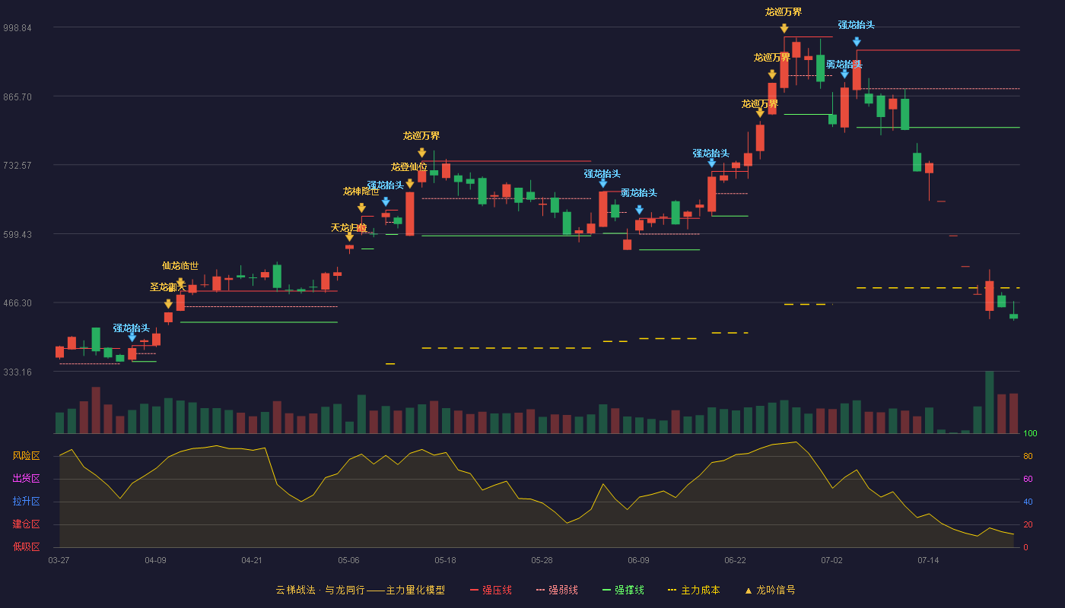Click the 07-02 date label

point(831,560)
